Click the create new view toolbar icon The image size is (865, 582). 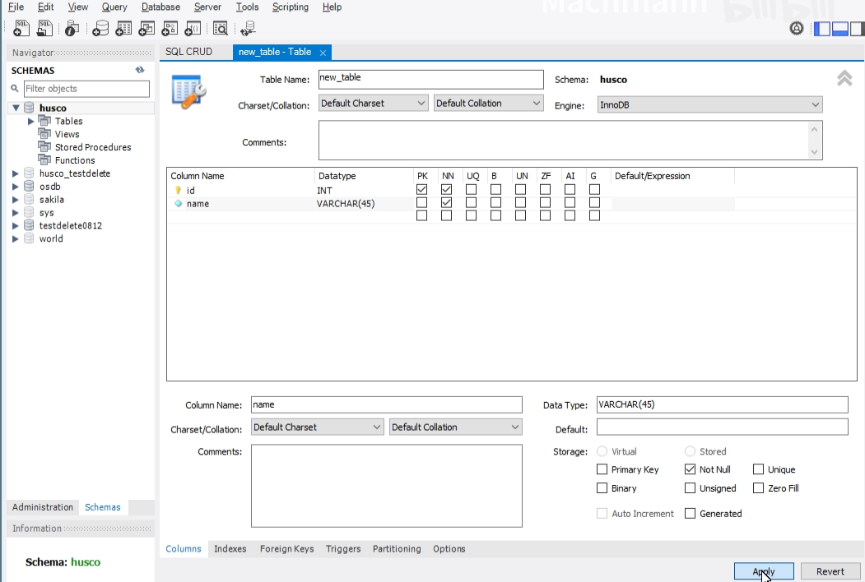coord(146,29)
